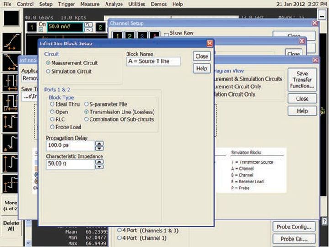
Task: Select the minimum voltage measurement icon
Action: 10,143
